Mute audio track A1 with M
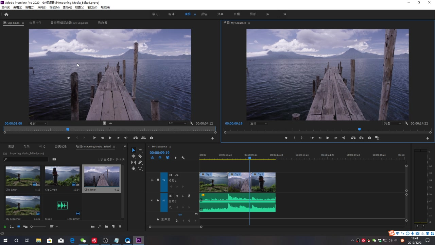Viewport: 435px width, 245px height. coord(177,196)
